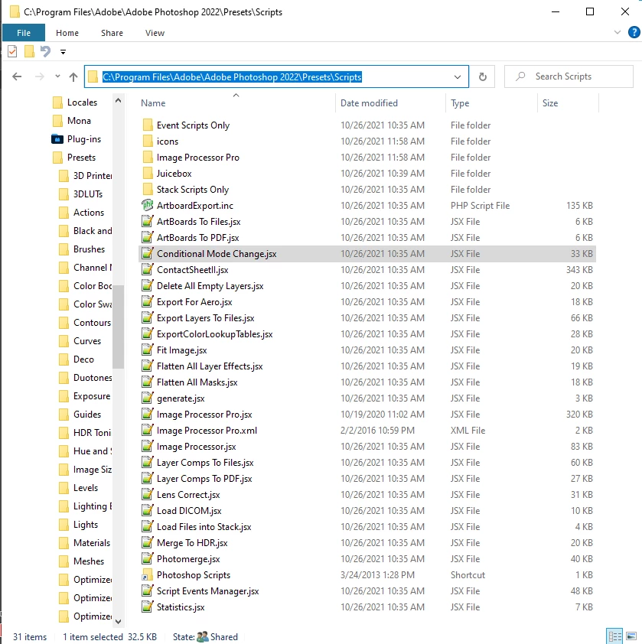Screen dimensions: 642x644
Task: Expand the address bar history dropdown
Action: [x=457, y=76]
